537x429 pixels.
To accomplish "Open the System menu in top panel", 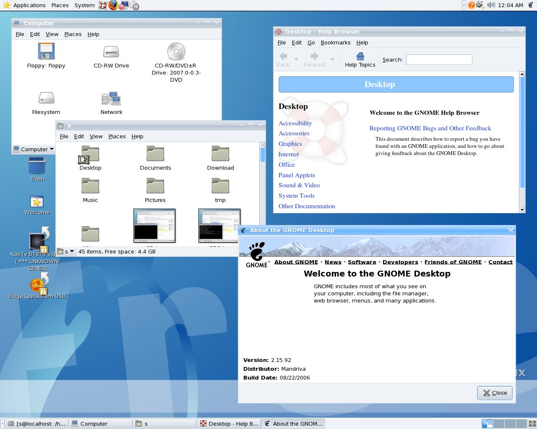I will tap(84, 5).
